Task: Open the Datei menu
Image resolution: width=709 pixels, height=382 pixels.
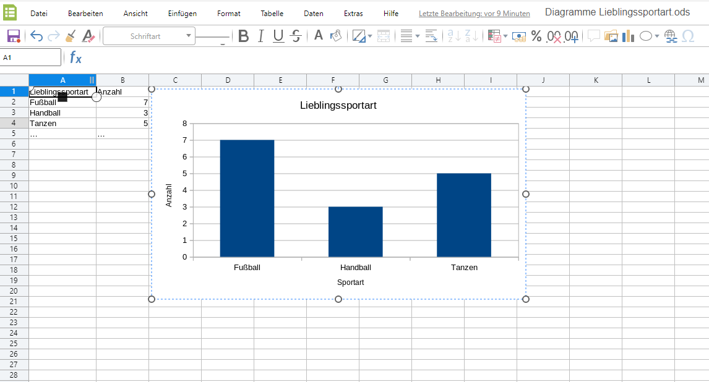Action: coord(39,14)
